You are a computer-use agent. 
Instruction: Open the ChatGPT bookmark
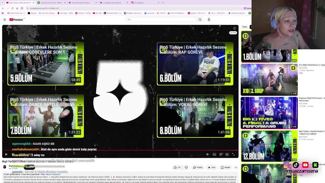(161, 13)
